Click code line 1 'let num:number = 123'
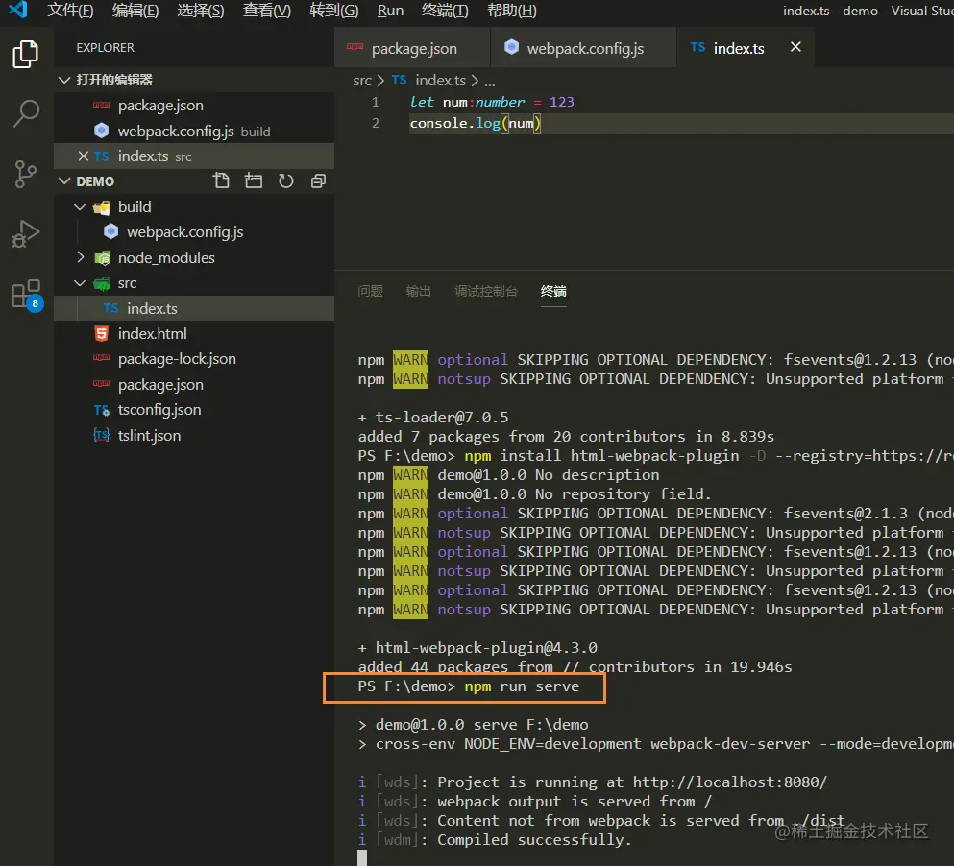This screenshot has height=866, width=954. pos(492,102)
